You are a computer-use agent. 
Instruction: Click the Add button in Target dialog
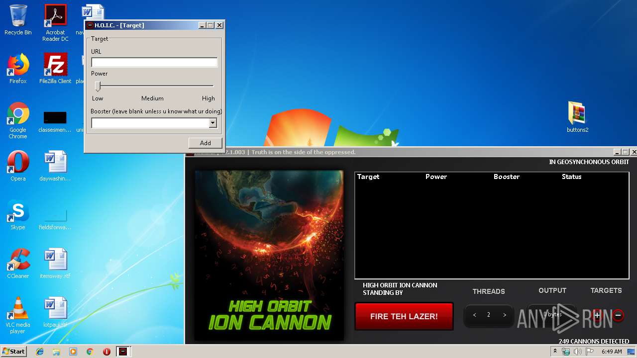click(205, 143)
